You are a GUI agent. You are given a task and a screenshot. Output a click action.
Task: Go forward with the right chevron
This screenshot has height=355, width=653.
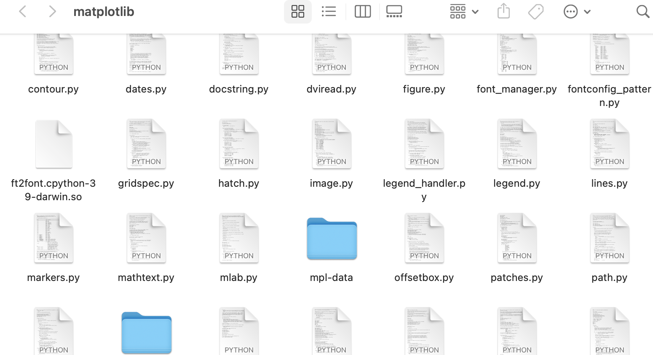(52, 11)
